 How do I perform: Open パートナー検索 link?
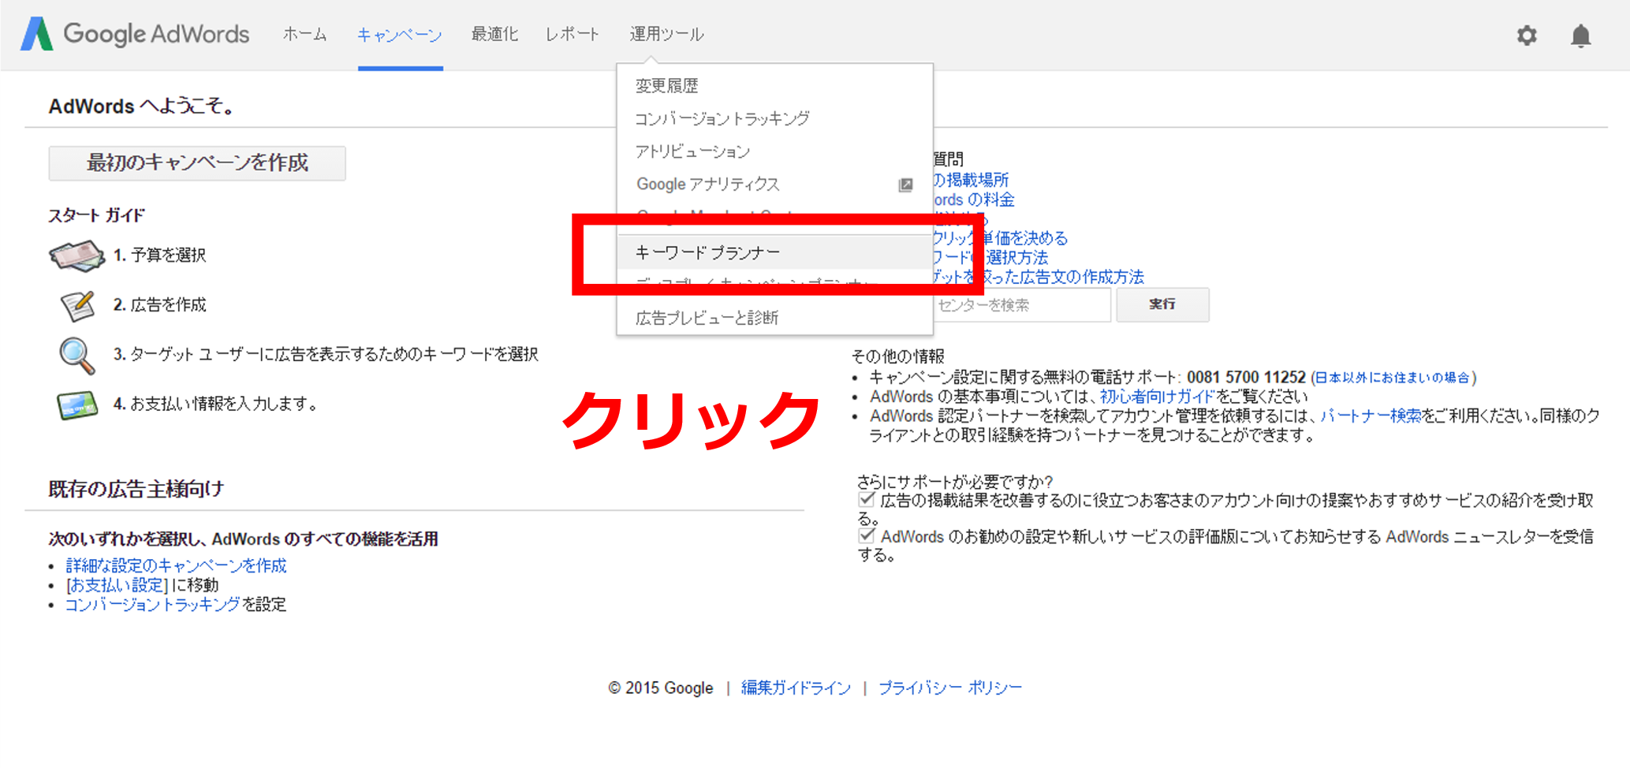[x=1371, y=416]
